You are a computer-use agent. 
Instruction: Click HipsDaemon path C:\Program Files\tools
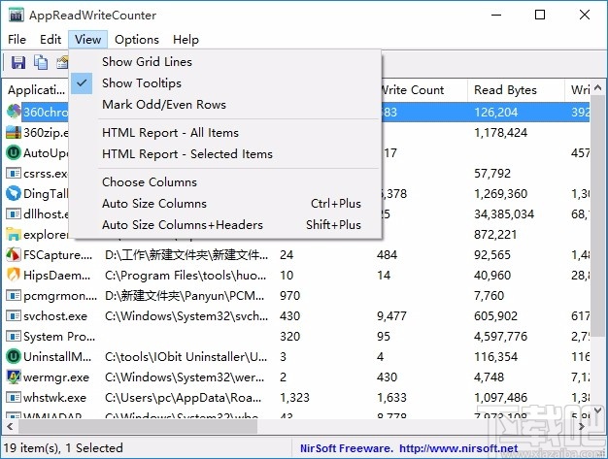click(186, 276)
